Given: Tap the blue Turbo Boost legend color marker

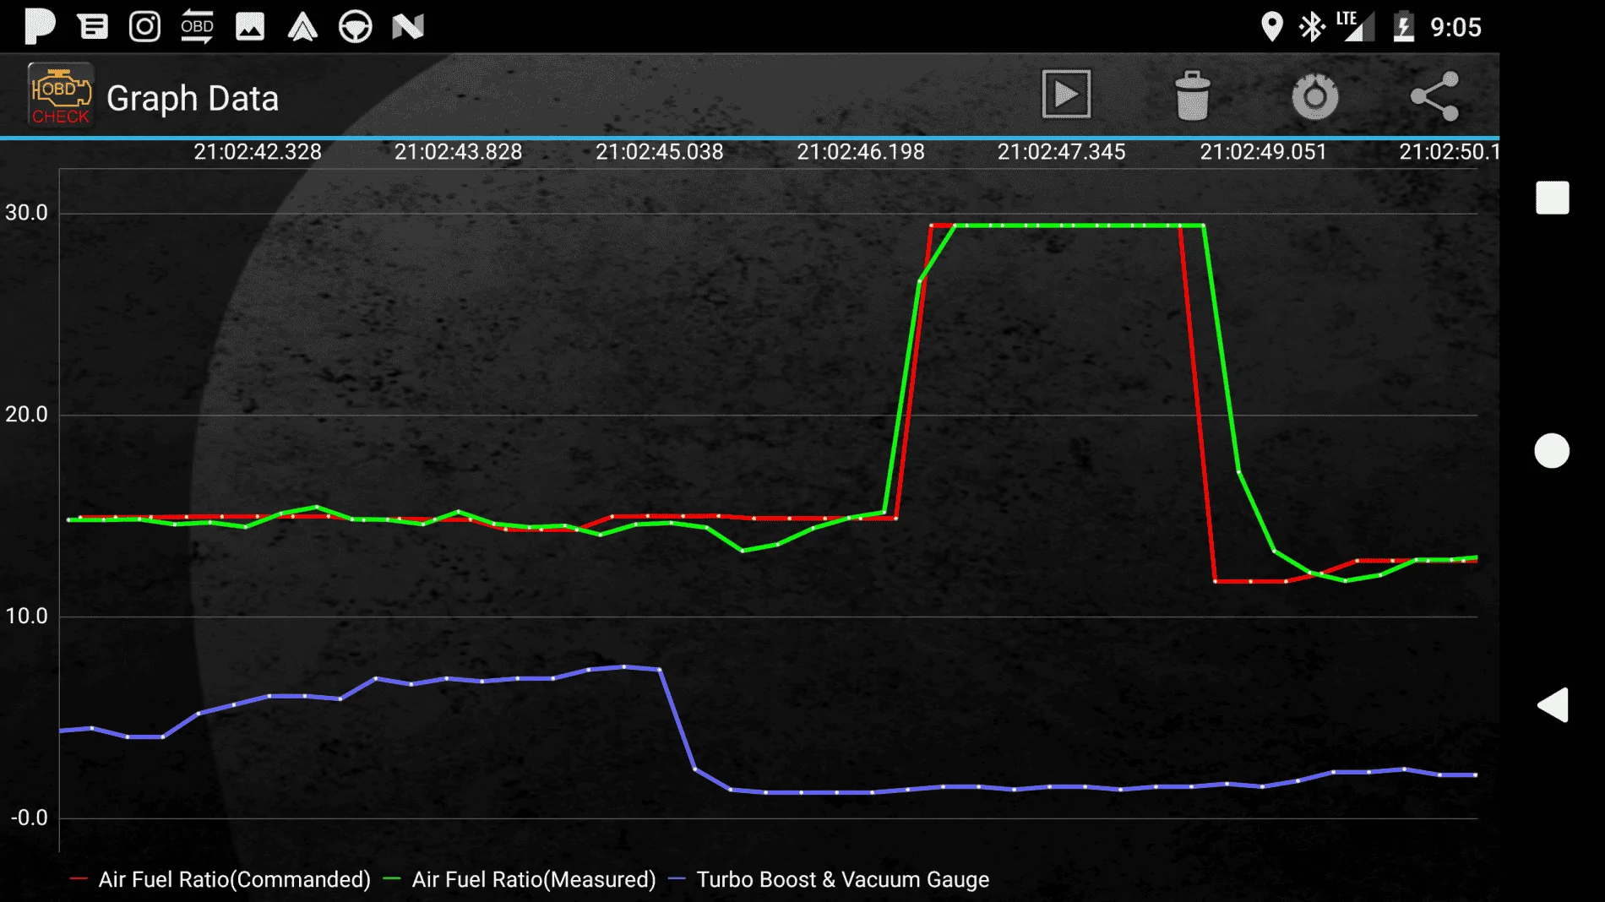Looking at the screenshot, I should tap(677, 879).
